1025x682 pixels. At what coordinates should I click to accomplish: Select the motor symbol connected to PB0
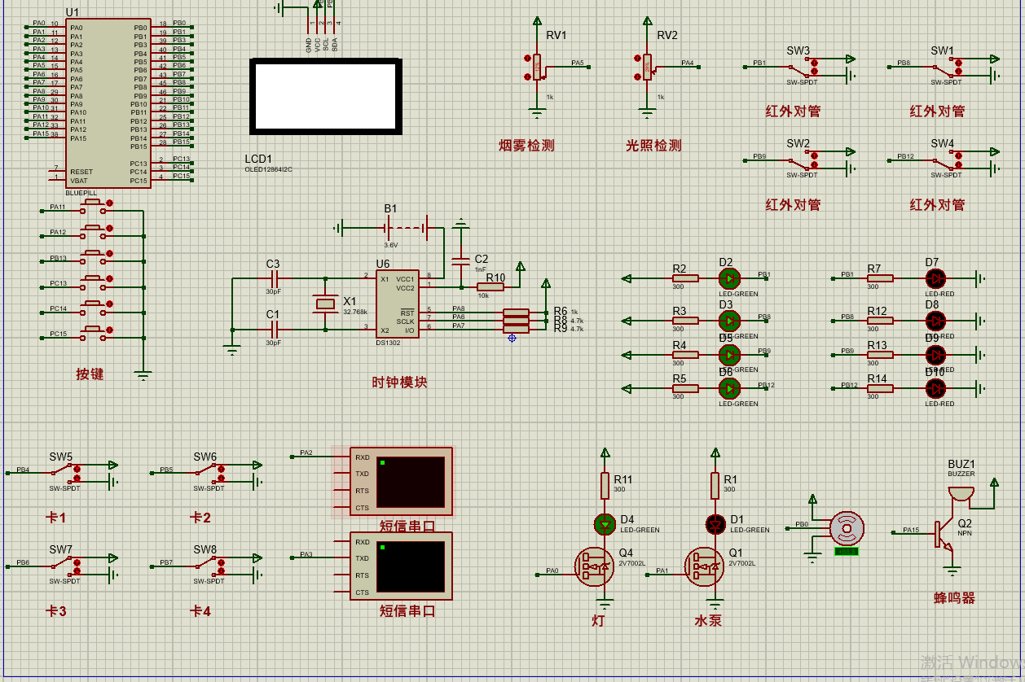click(x=847, y=528)
